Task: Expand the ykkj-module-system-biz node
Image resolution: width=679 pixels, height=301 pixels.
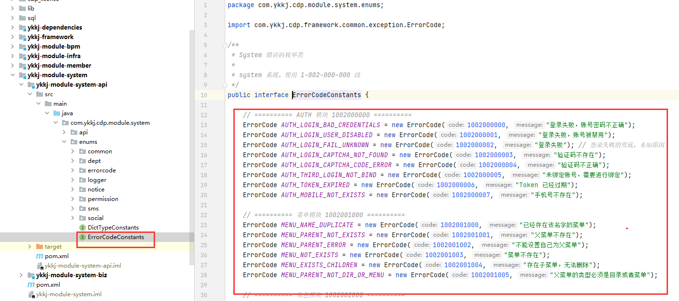Action: tap(21, 275)
